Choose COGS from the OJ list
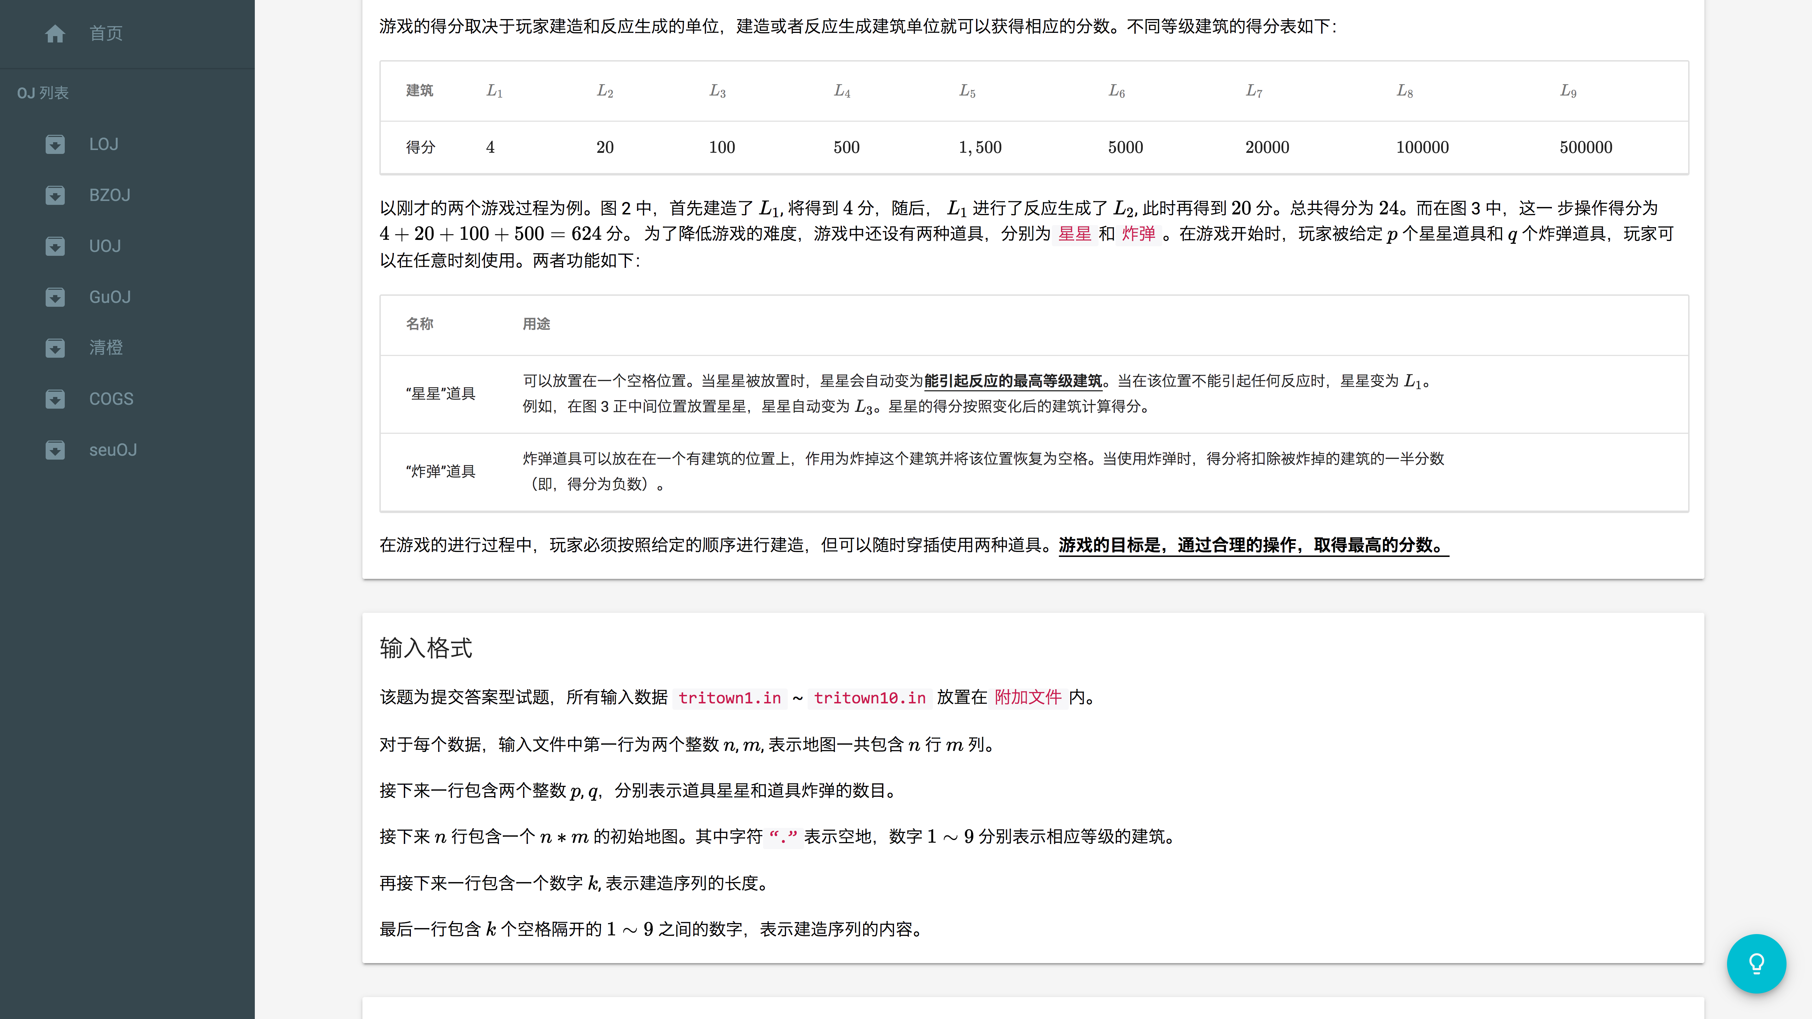The image size is (1812, 1019). coord(111,399)
